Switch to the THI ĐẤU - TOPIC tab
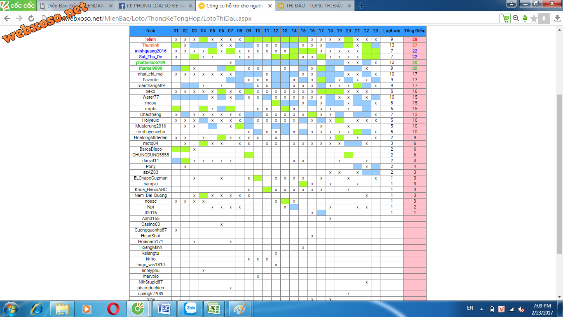Viewport: 563px width, 317px height. point(313,6)
